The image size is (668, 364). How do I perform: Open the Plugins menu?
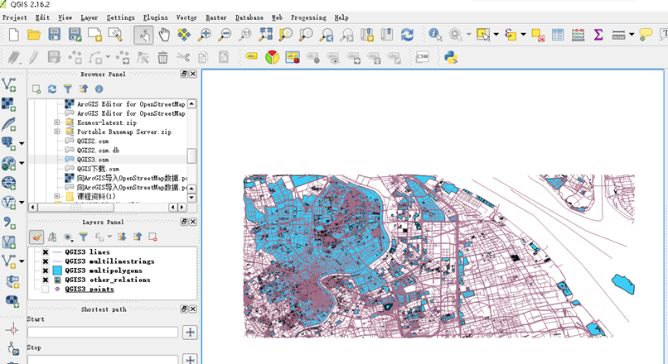click(155, 17)
